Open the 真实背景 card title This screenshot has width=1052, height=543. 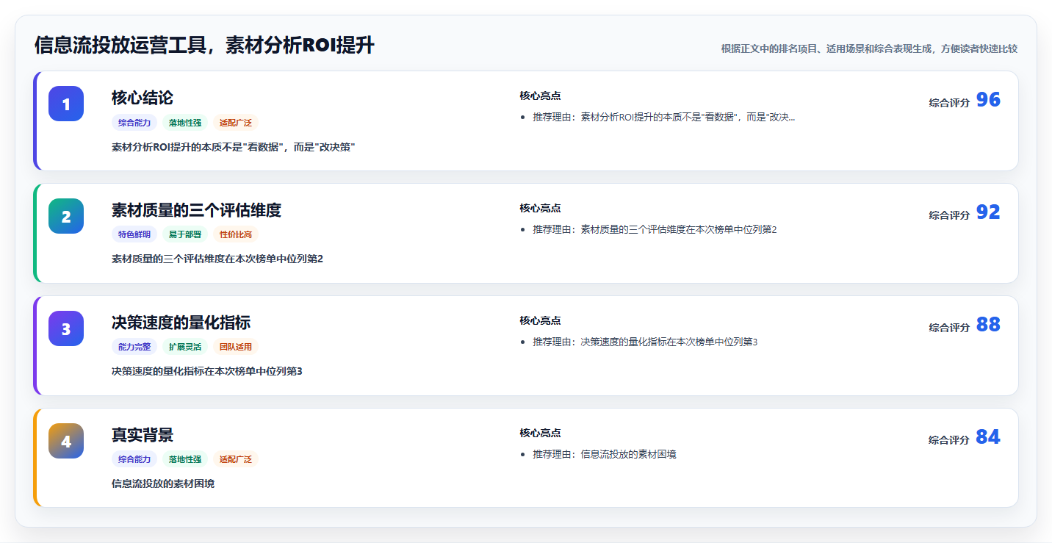(x=143, y=435)
